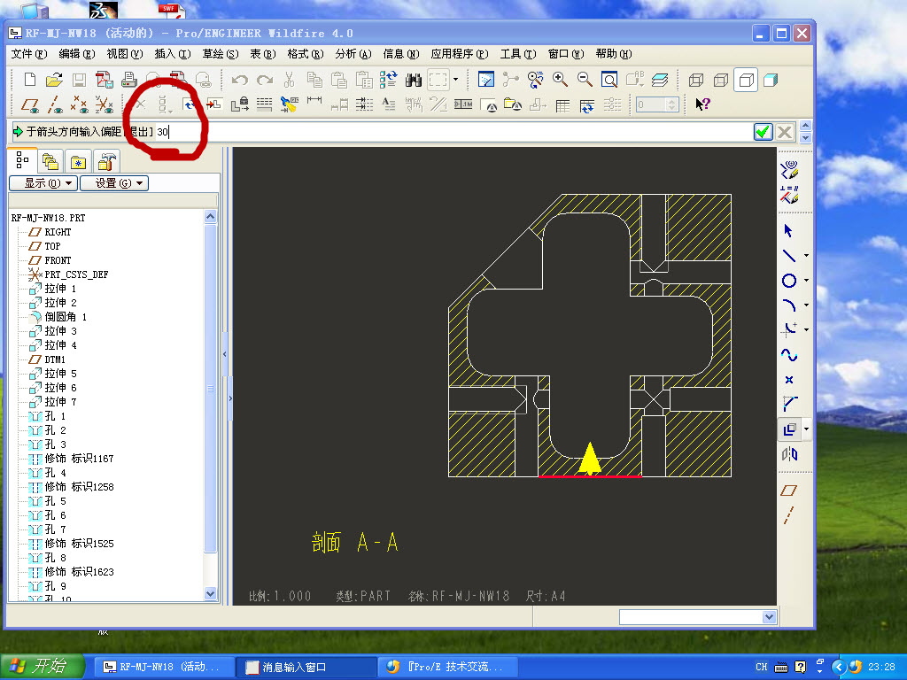Expand the Circle tool flyout arrow
Viewport: 907px width, 680px height.
[806, 281]
